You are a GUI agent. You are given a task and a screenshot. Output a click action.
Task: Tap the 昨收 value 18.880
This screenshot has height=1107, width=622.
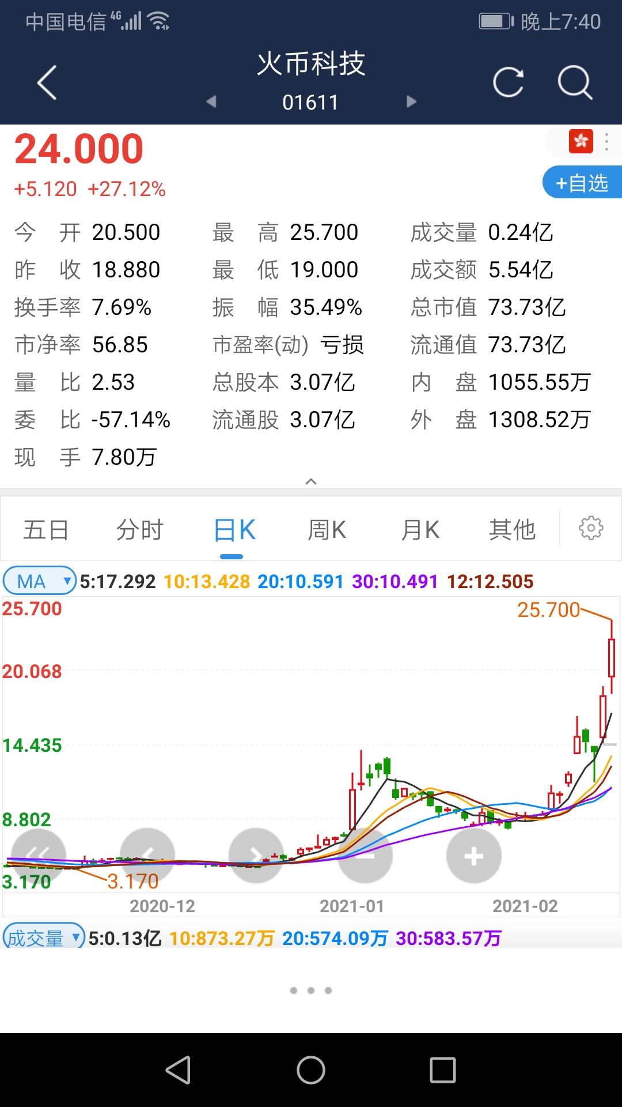tap(126, 270)
